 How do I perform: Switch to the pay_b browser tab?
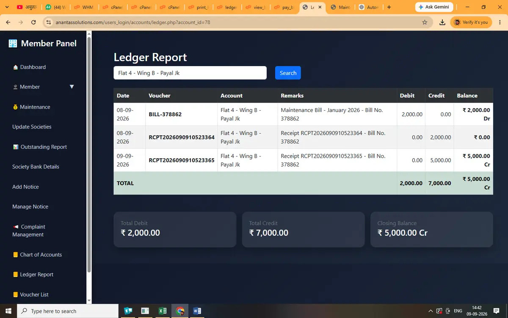click(284, 7)
